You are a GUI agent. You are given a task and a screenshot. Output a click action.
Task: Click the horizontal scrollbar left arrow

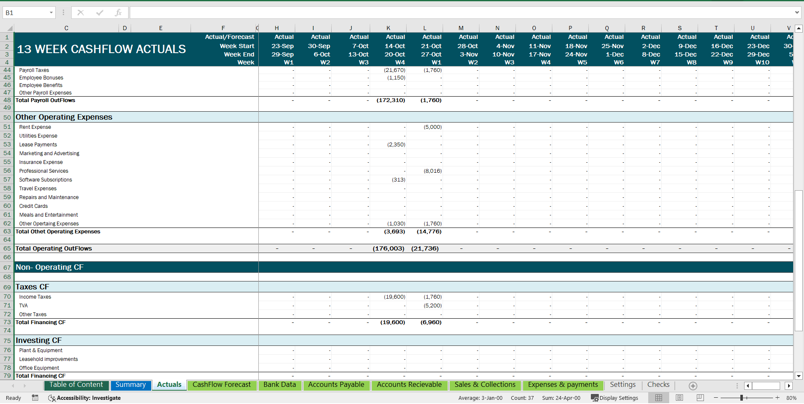coord(748,386)
